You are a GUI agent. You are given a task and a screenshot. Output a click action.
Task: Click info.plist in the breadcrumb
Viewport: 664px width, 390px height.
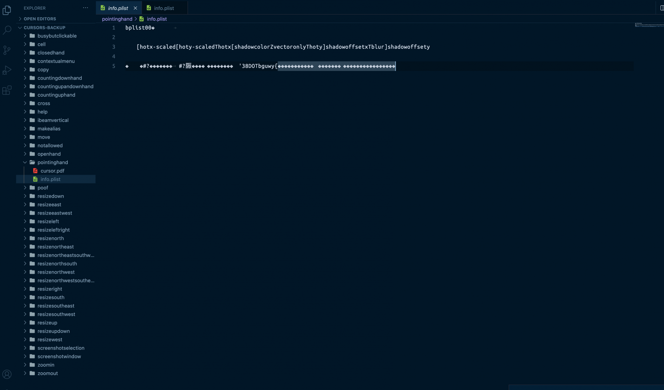pyautogui.click(x=157, y=19)
